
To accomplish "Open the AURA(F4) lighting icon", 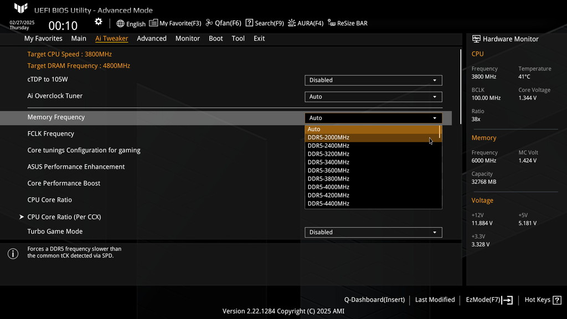I will tap(291, 23).
